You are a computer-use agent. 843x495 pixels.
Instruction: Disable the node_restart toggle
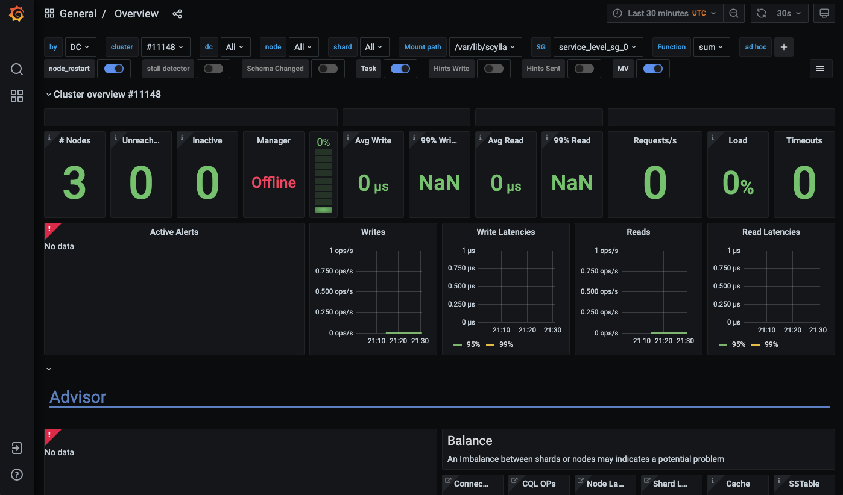point(114,69)
